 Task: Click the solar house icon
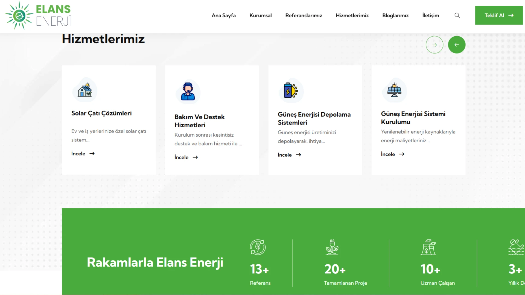84,90
